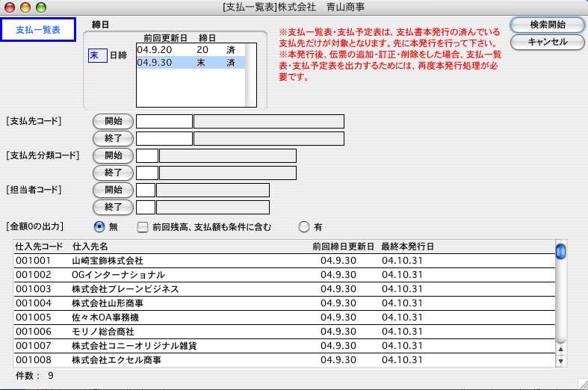Screen dimensions: 588x390
Task: Click the 仕入先名 column header
Action: coord(90,246)
